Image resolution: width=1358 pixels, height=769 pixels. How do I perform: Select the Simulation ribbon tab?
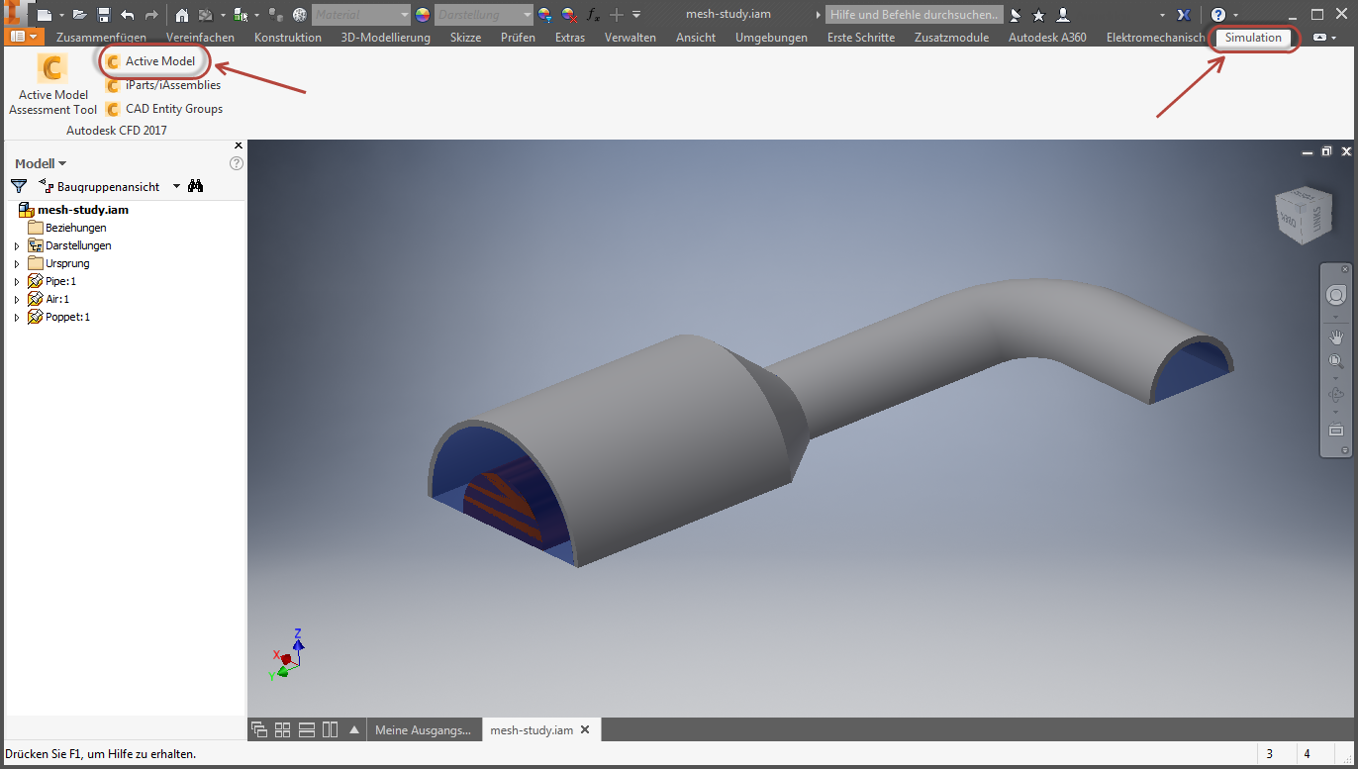click(x=1253, y=38)
